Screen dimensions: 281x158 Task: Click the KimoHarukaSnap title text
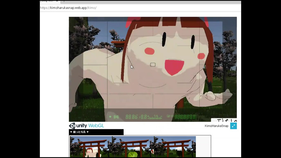point(217,126)
